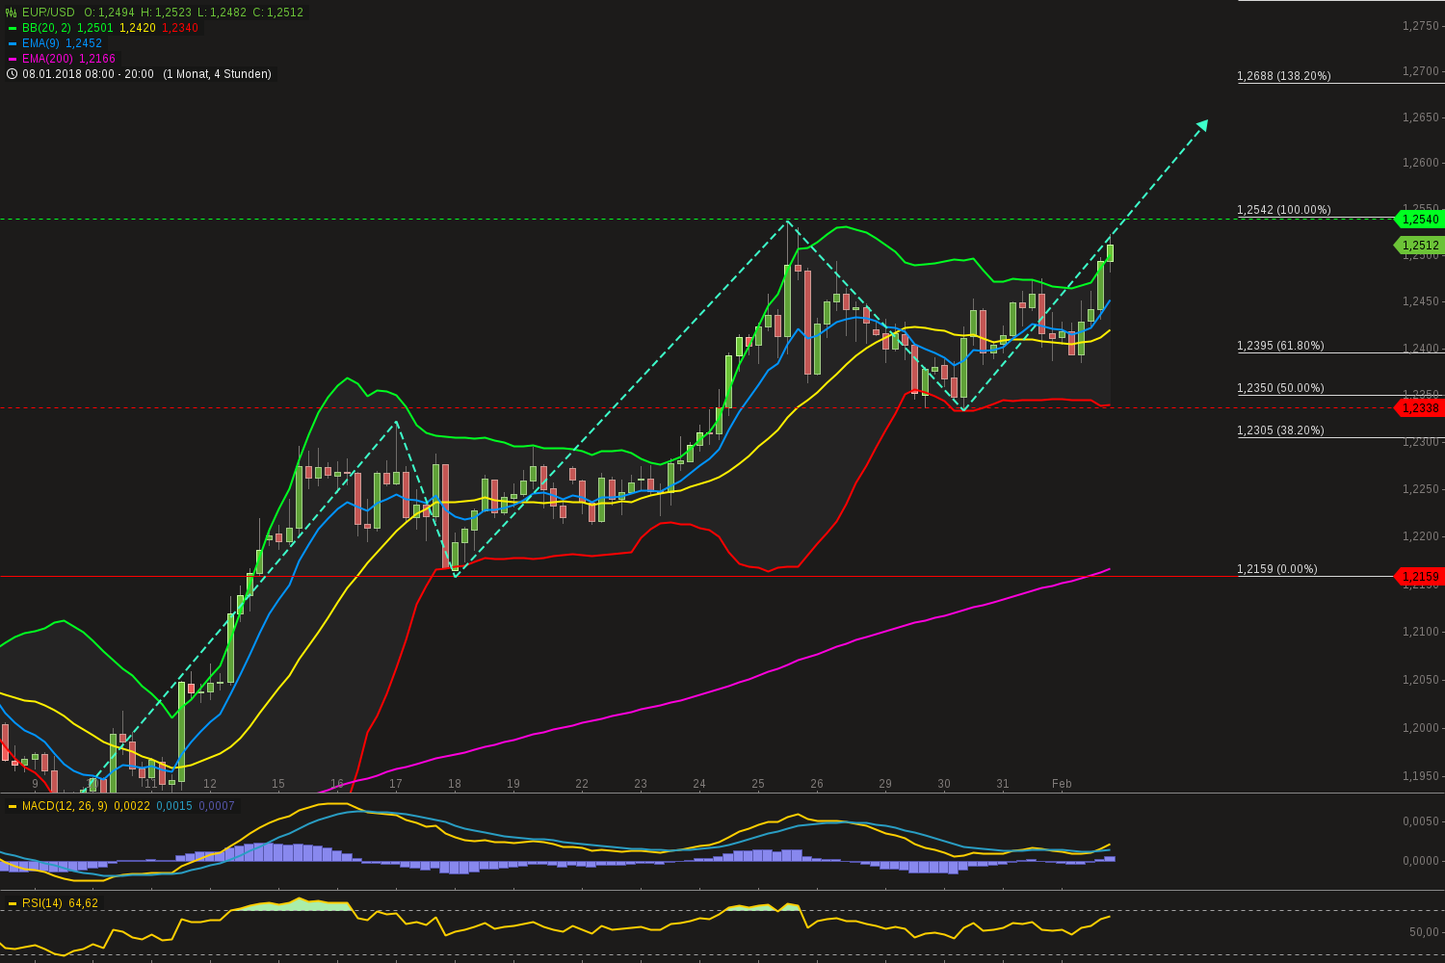Click the red 1,2159 axis price tag
This screenshot has width=1445, height=963.
(1419, 577)
